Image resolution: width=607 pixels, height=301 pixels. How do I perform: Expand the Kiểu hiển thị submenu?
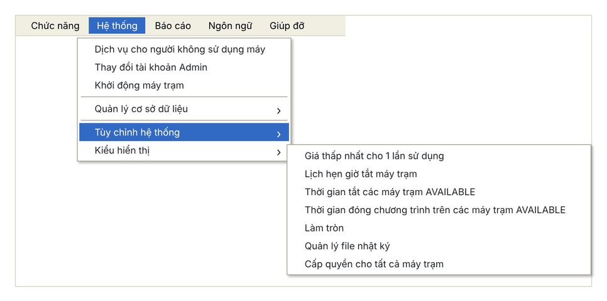coord(184,150)
